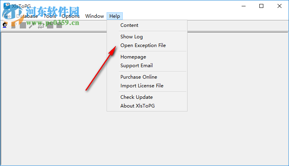Select Purchase Online menu entry
The width and height of the screenshot is (289, 166).
pyautogui.click(x=147, y=77)
